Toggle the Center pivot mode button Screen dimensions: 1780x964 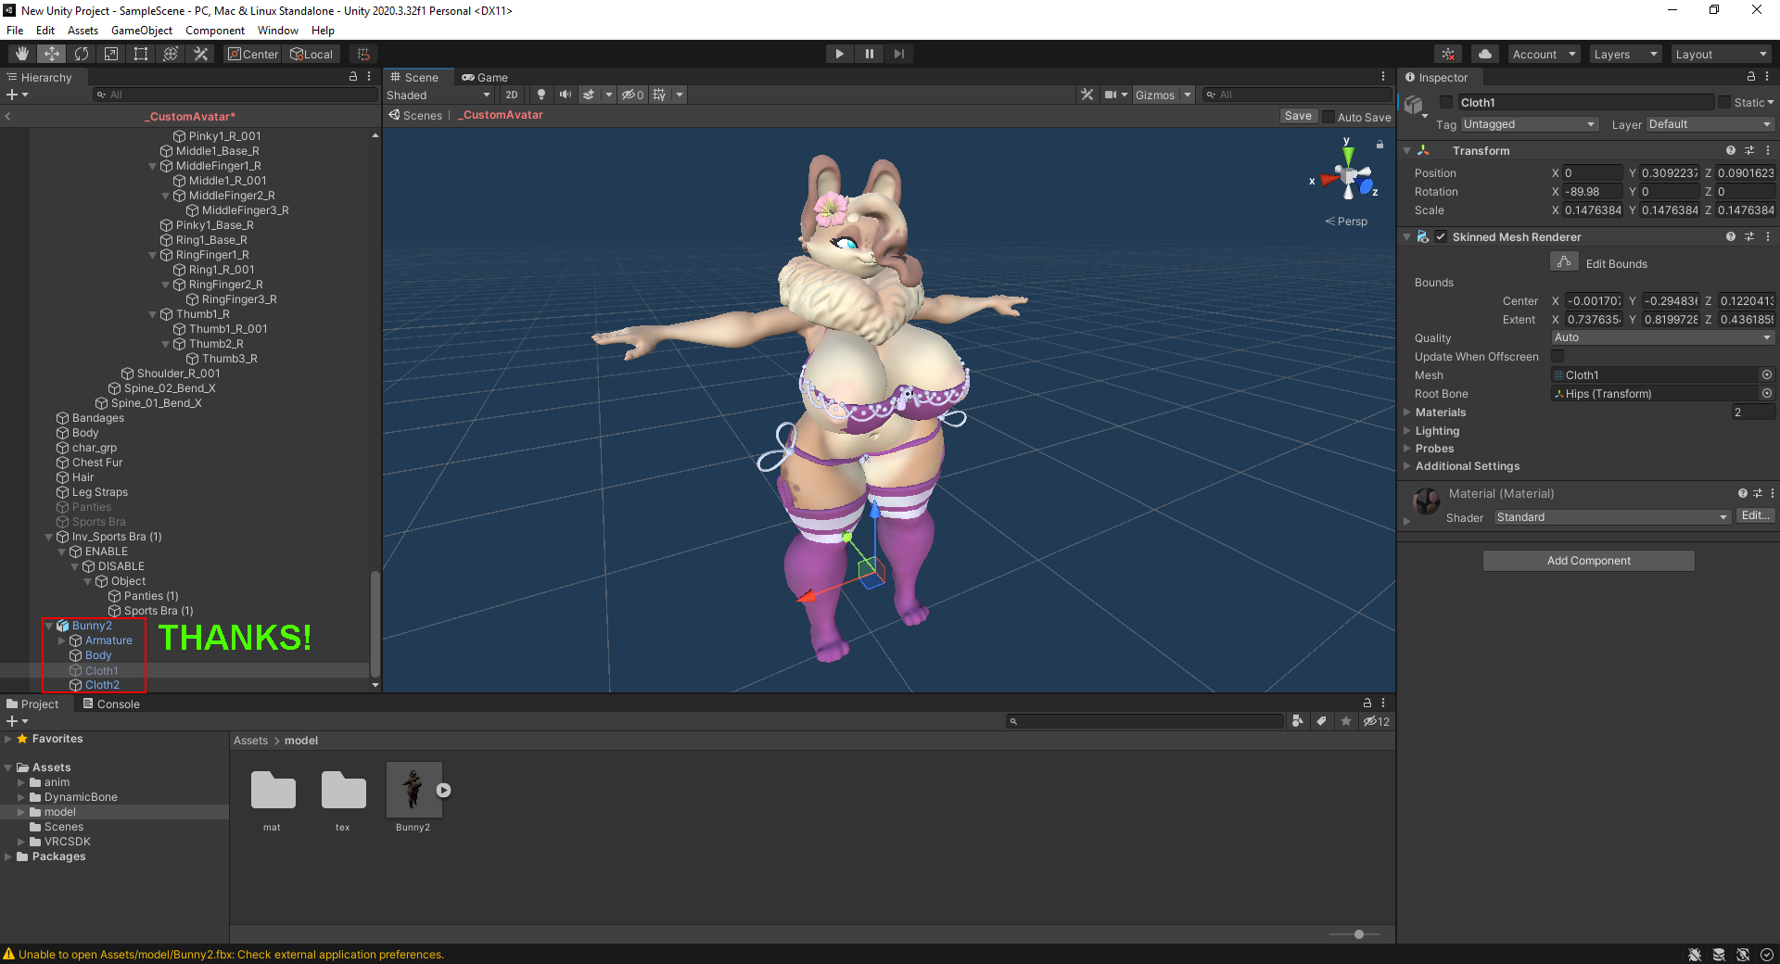tap(253, 54)
